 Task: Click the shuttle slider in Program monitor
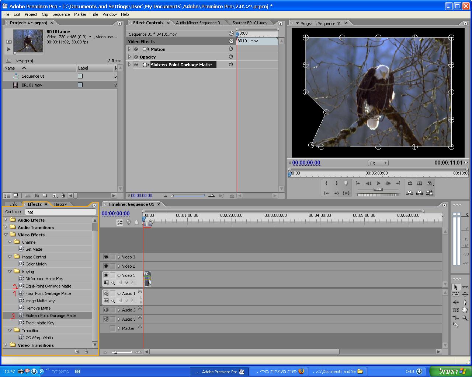pos(378,190)
